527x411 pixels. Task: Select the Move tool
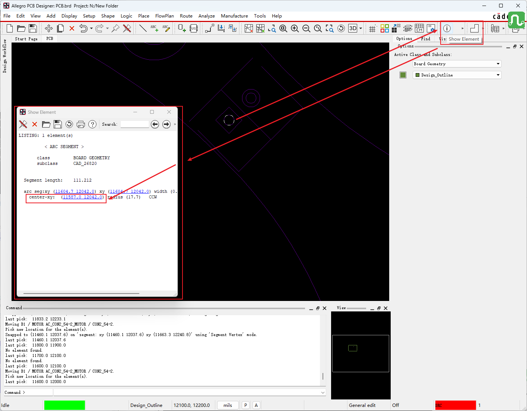click(x=49, y=28)
